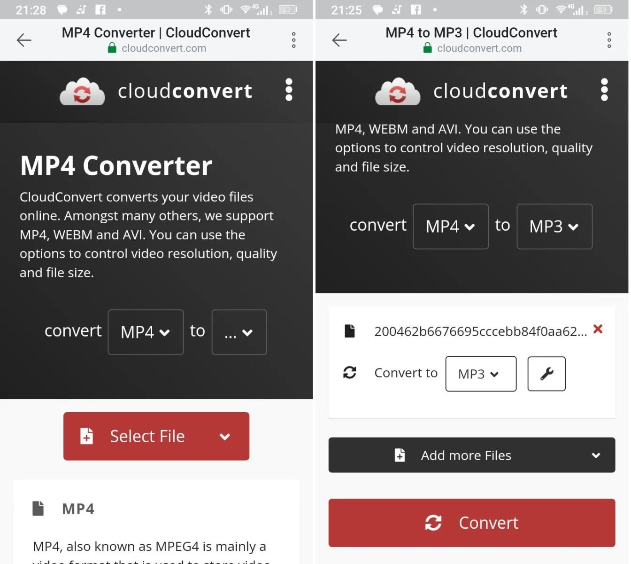Screen dimensions: 631x564
Task: Remove the uploaded file with the red X
Action: coord(598,329)
